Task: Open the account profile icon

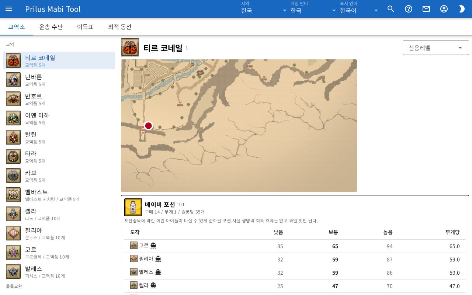Action: (444, 9)
